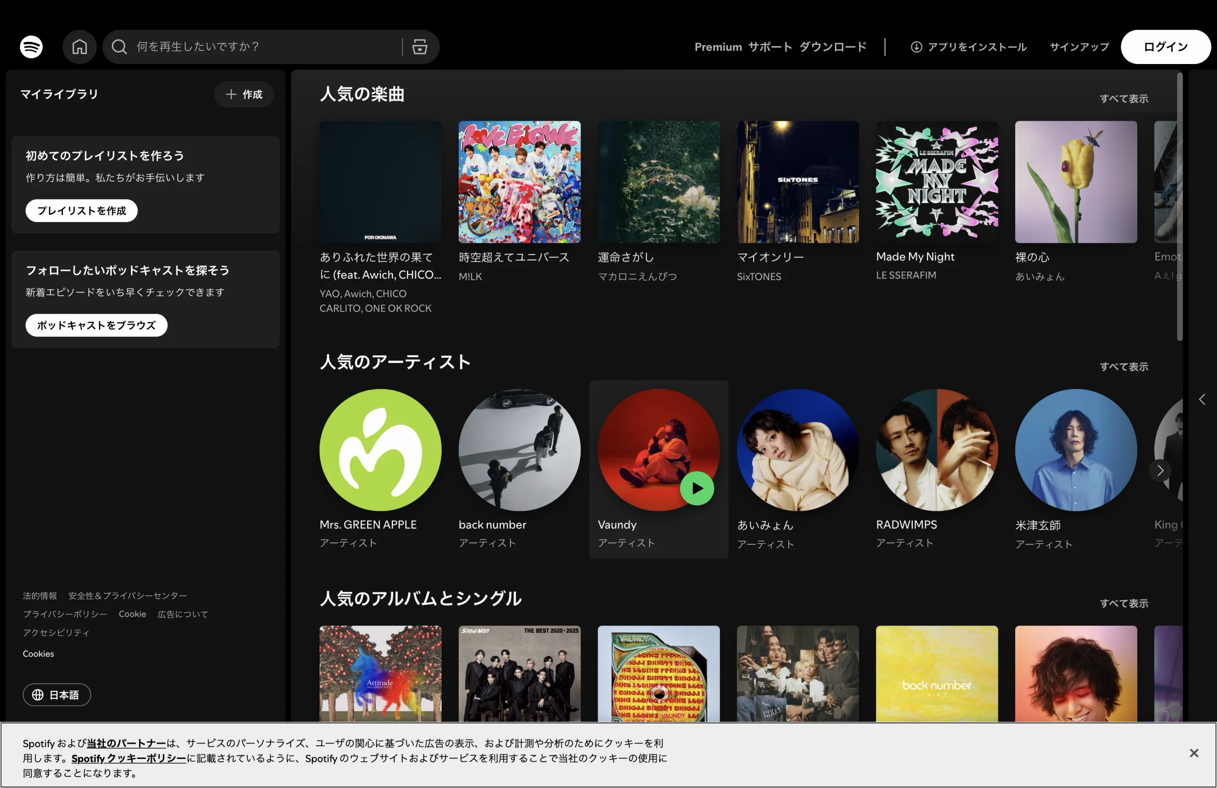
Task: Open the サポート link
Action: [x=770, y=47]
